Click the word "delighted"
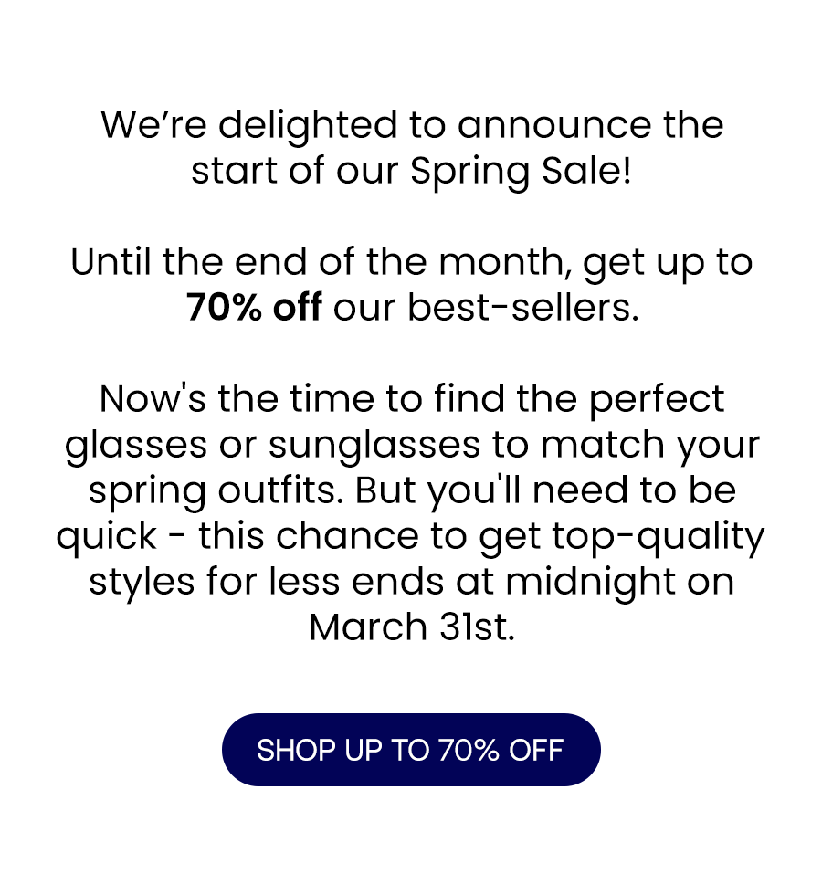The width and height of the screenshot is (822, 874). coord(307,125)
